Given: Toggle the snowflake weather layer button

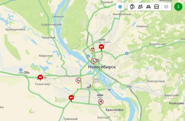Looking at the screenshot, I should pos(120,7).
